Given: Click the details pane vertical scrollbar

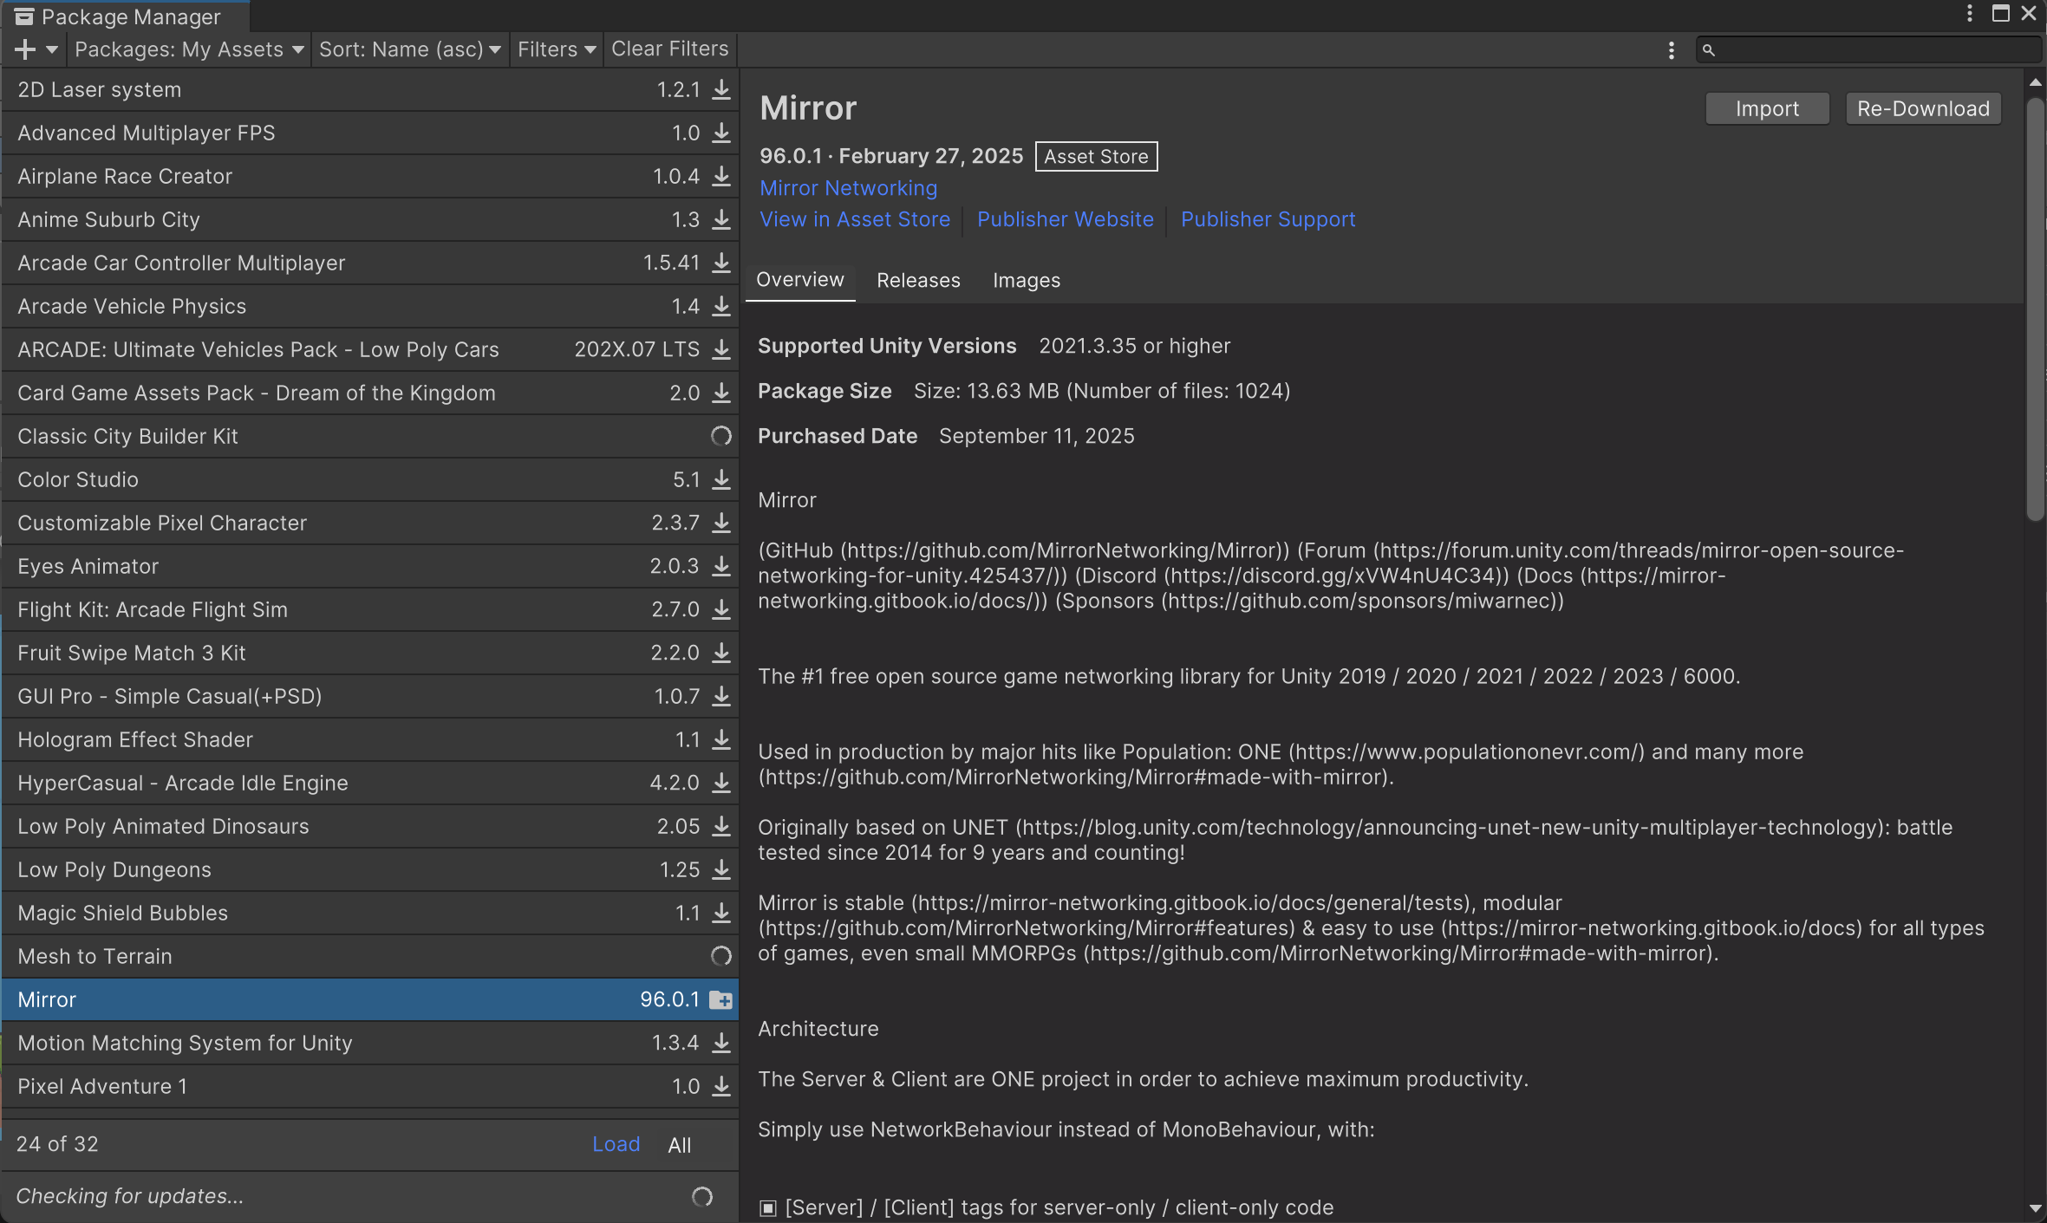Looking at the screenshot, I should point(2035,312).
